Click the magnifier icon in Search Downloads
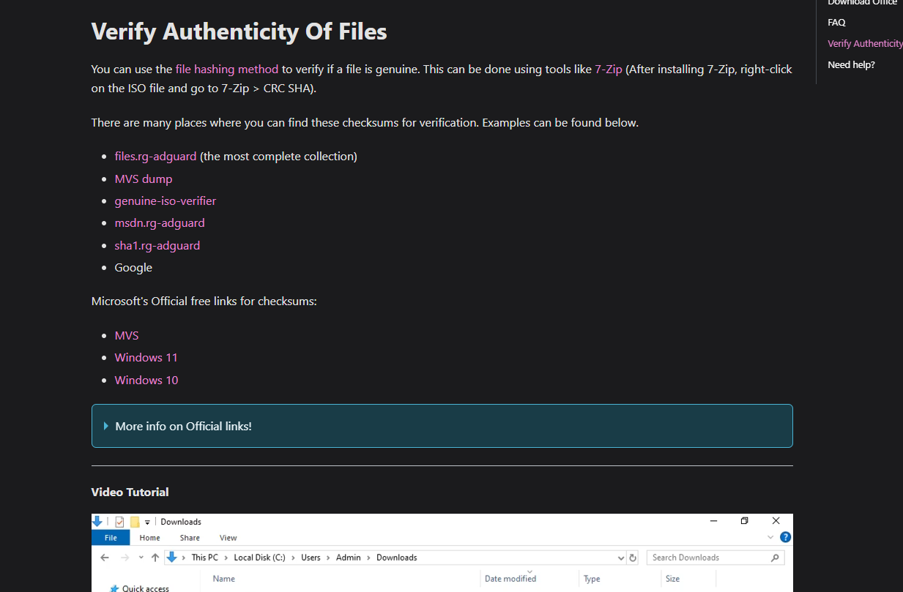The image size is (903, 592). (775, 558)
